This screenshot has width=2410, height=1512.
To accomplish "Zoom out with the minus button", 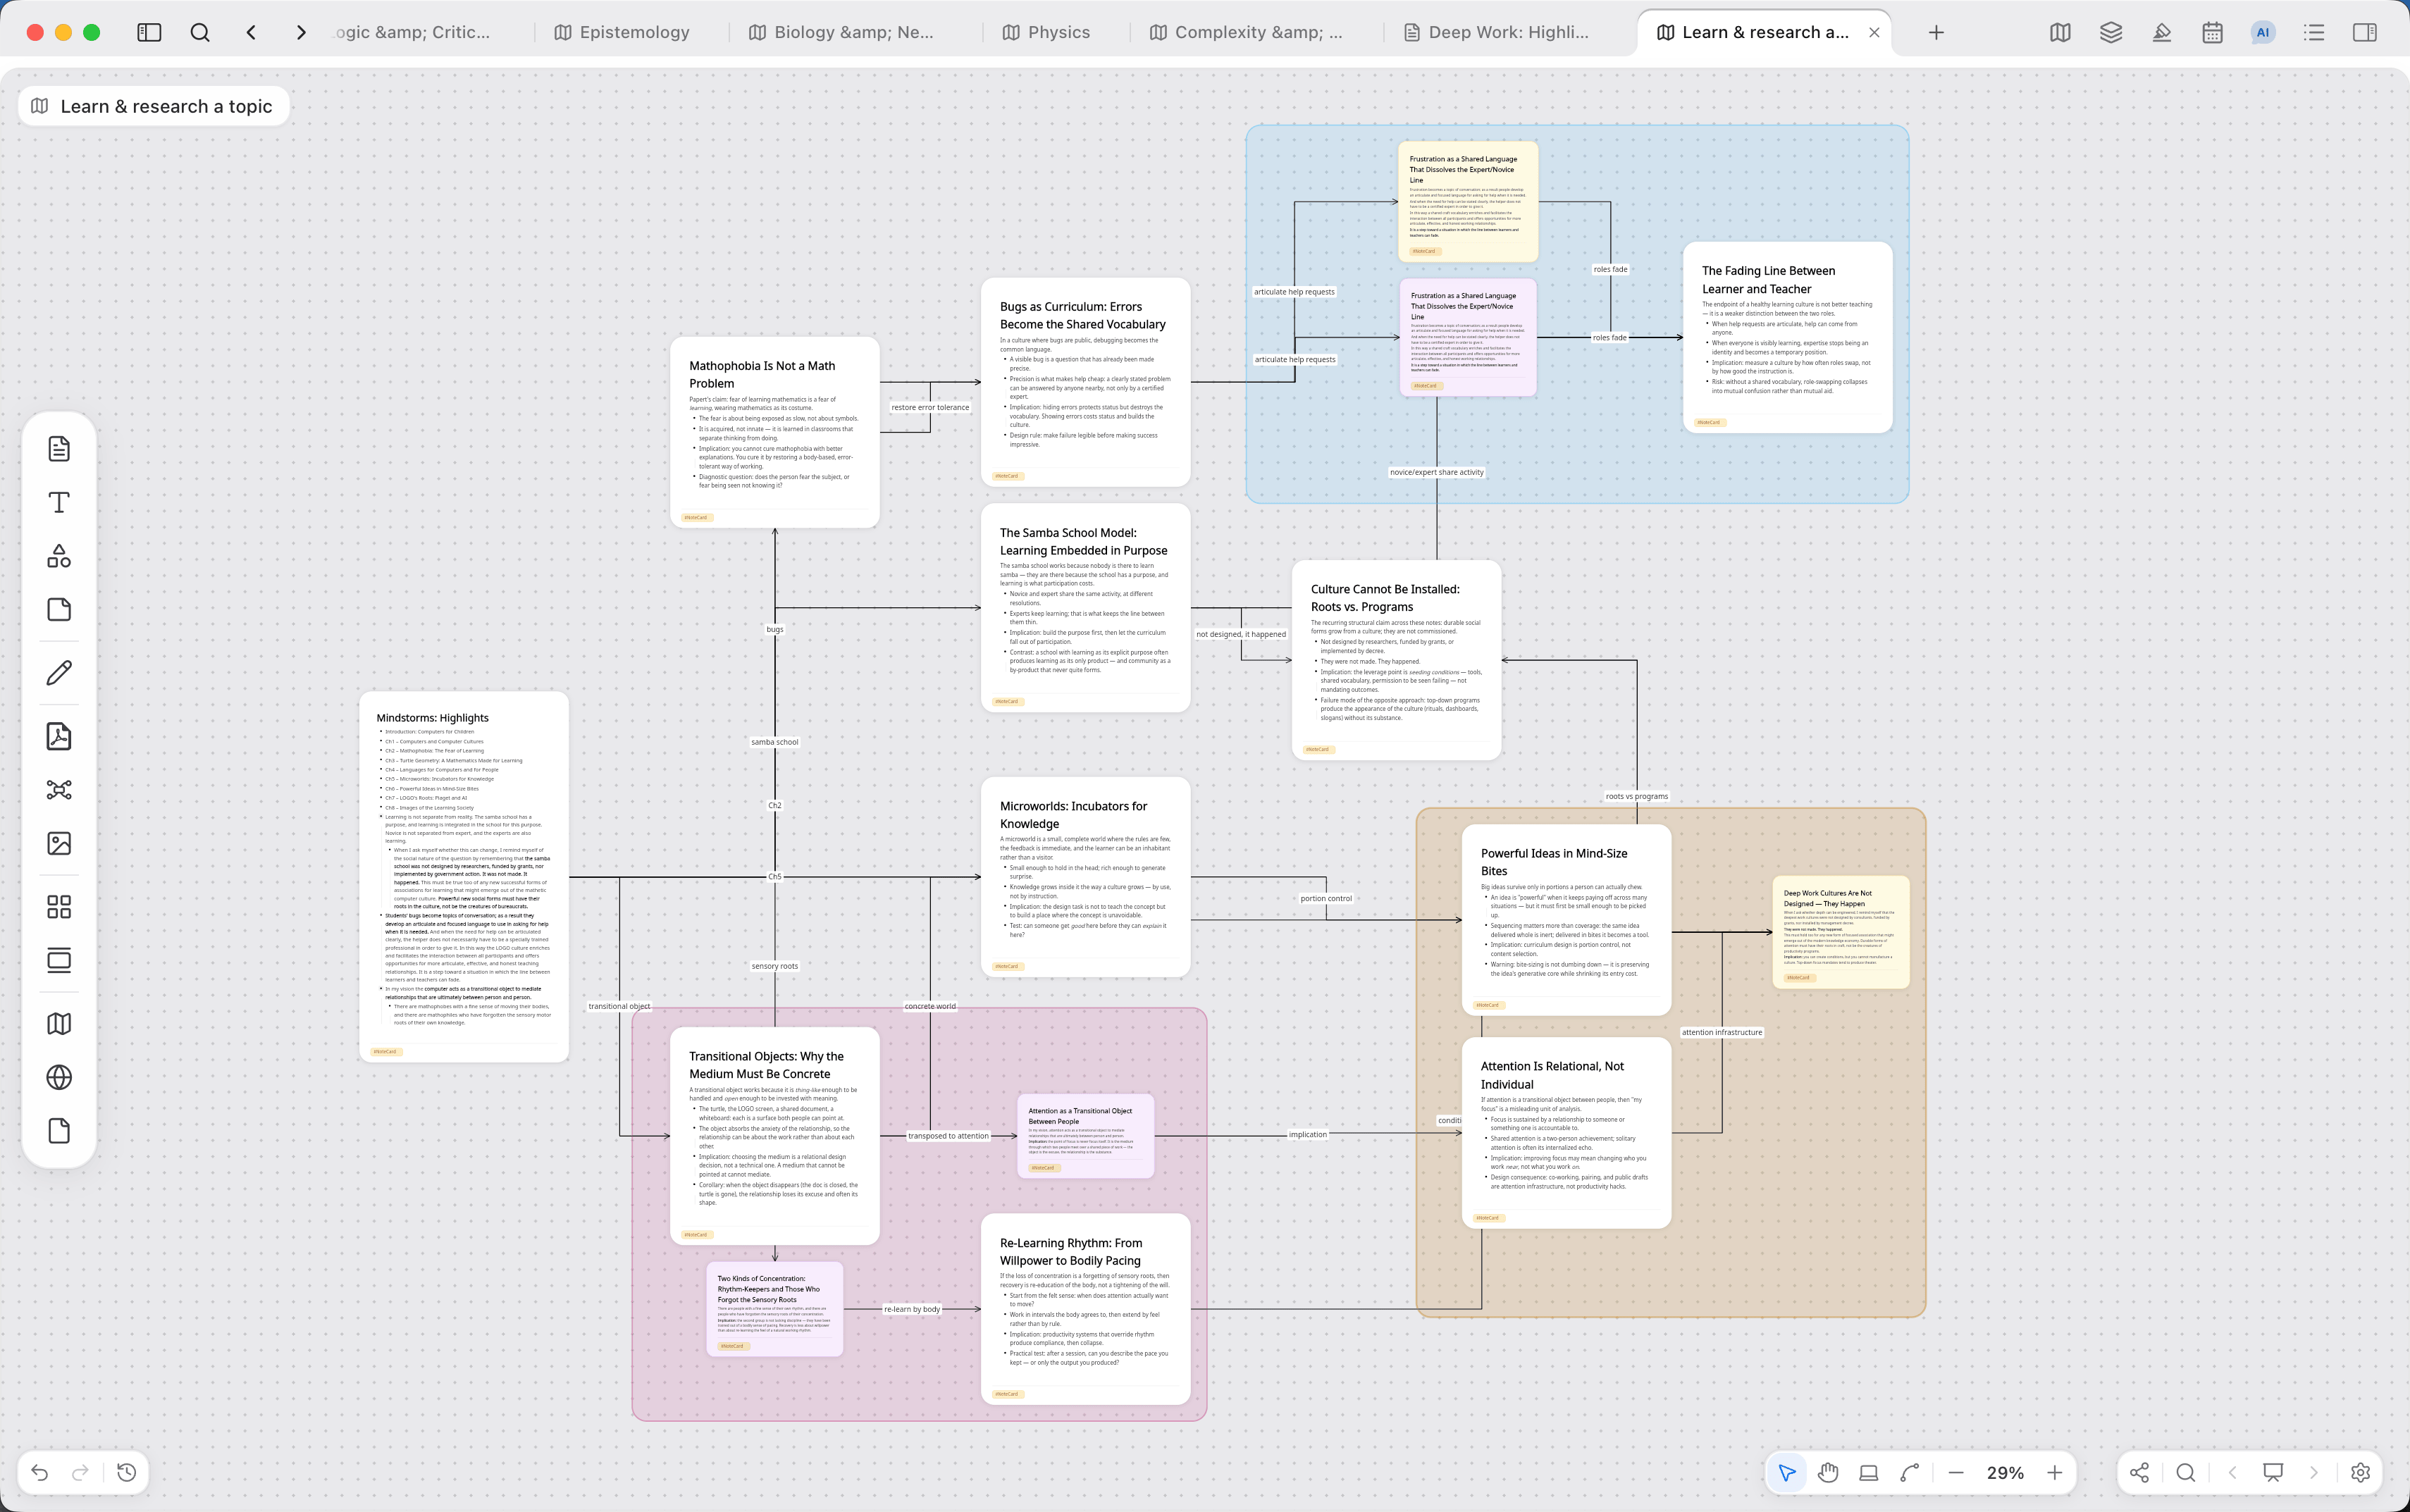I will (1956, 1472).
